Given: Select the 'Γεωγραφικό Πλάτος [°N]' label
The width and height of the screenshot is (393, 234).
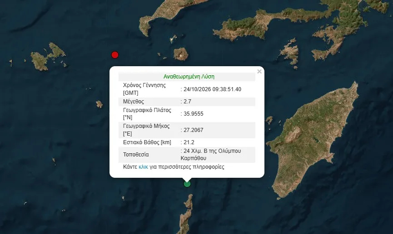Looking at the screenshot, I should [147, 114].
